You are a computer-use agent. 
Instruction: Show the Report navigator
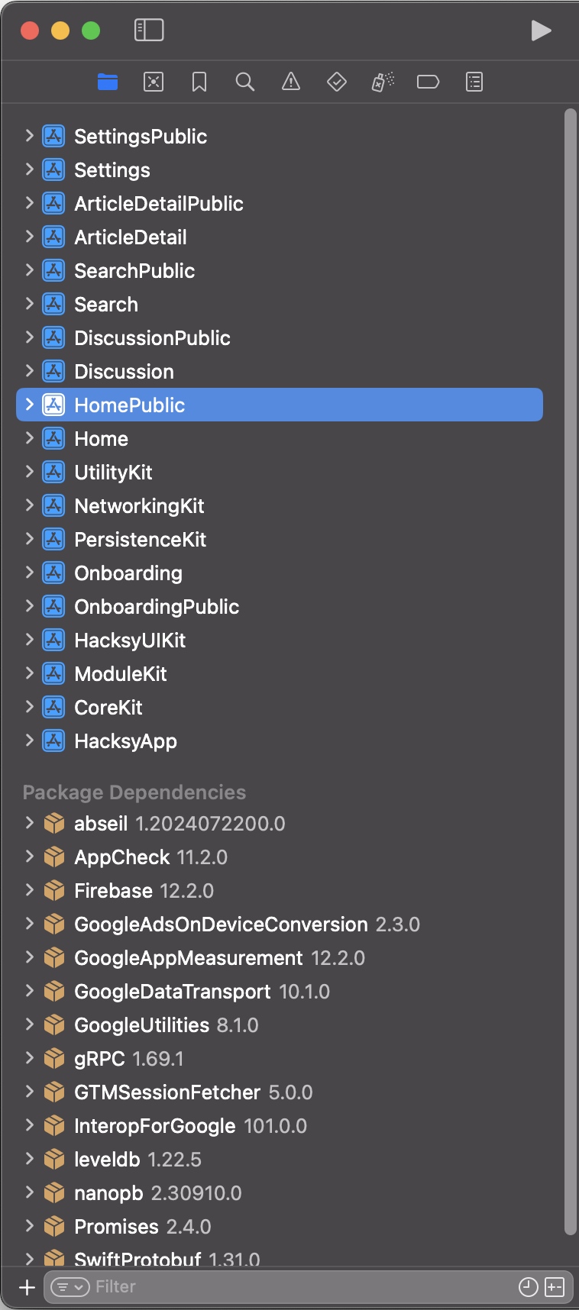pyautogui.click(x=474, y=82)
